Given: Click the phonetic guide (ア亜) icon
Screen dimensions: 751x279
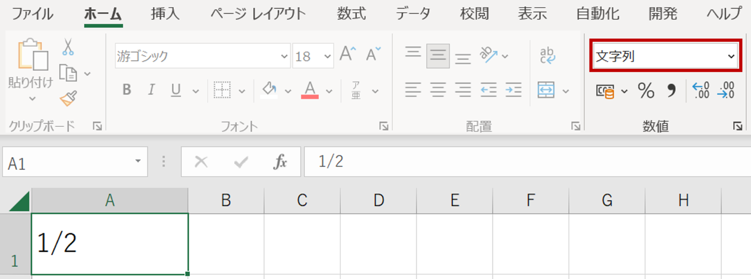Looking at the screenshot, I should (x=356, y=90).
